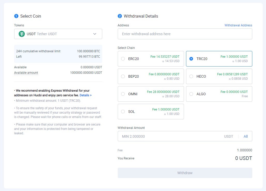
Task: Click the underlined Available amount label
Action: point(26,73)
